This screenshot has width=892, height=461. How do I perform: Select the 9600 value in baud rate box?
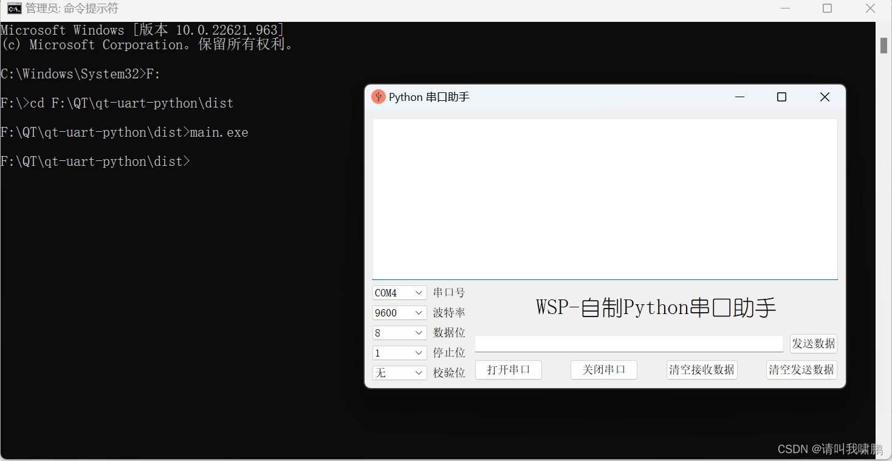pos(392,312)
